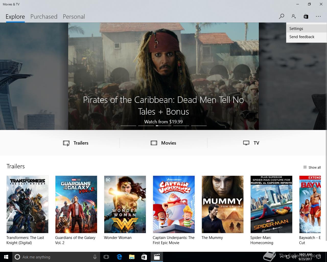
Task: Open Transformers: The Last Knight poster
Action: tap(27, 204)
